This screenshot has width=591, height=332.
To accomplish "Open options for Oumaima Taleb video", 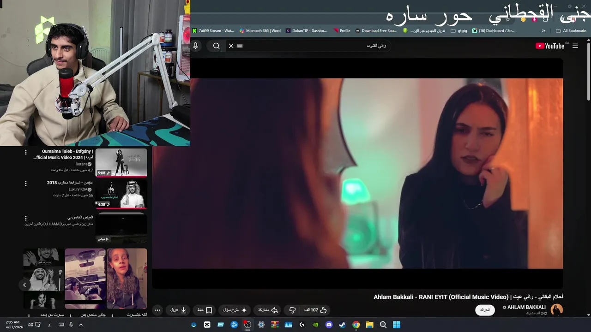I will click(x=26, y=152).
